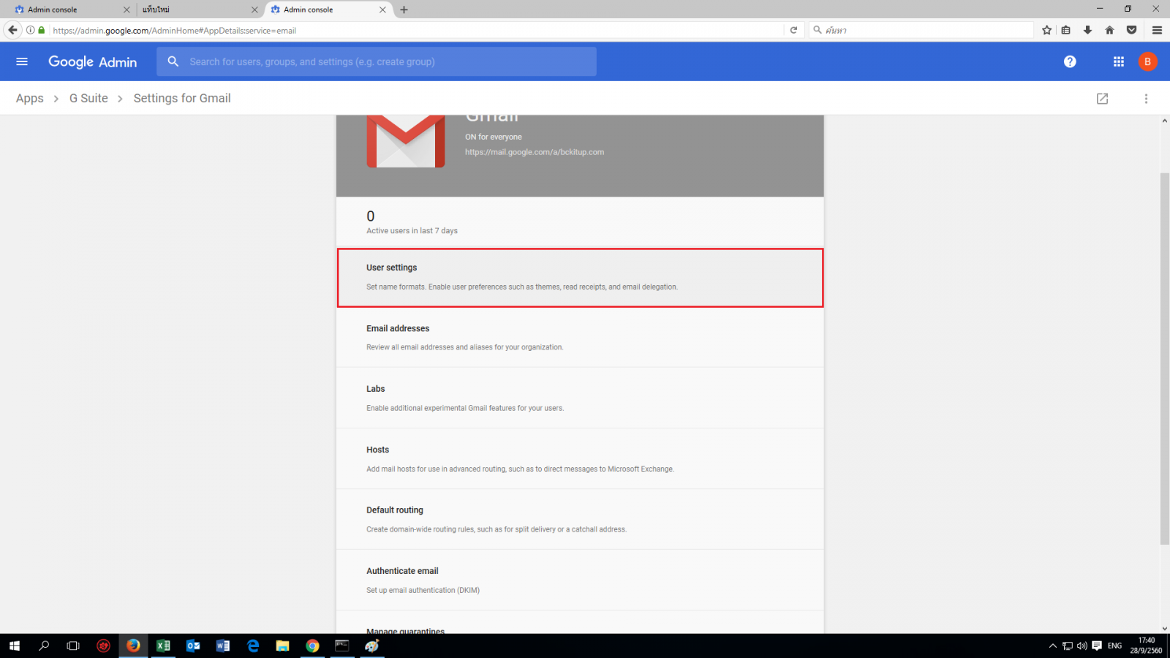Go to G Suite in the breadcrumb
Image resolution: width=1170 pixels, height=658 pixels.
[88, 99]
